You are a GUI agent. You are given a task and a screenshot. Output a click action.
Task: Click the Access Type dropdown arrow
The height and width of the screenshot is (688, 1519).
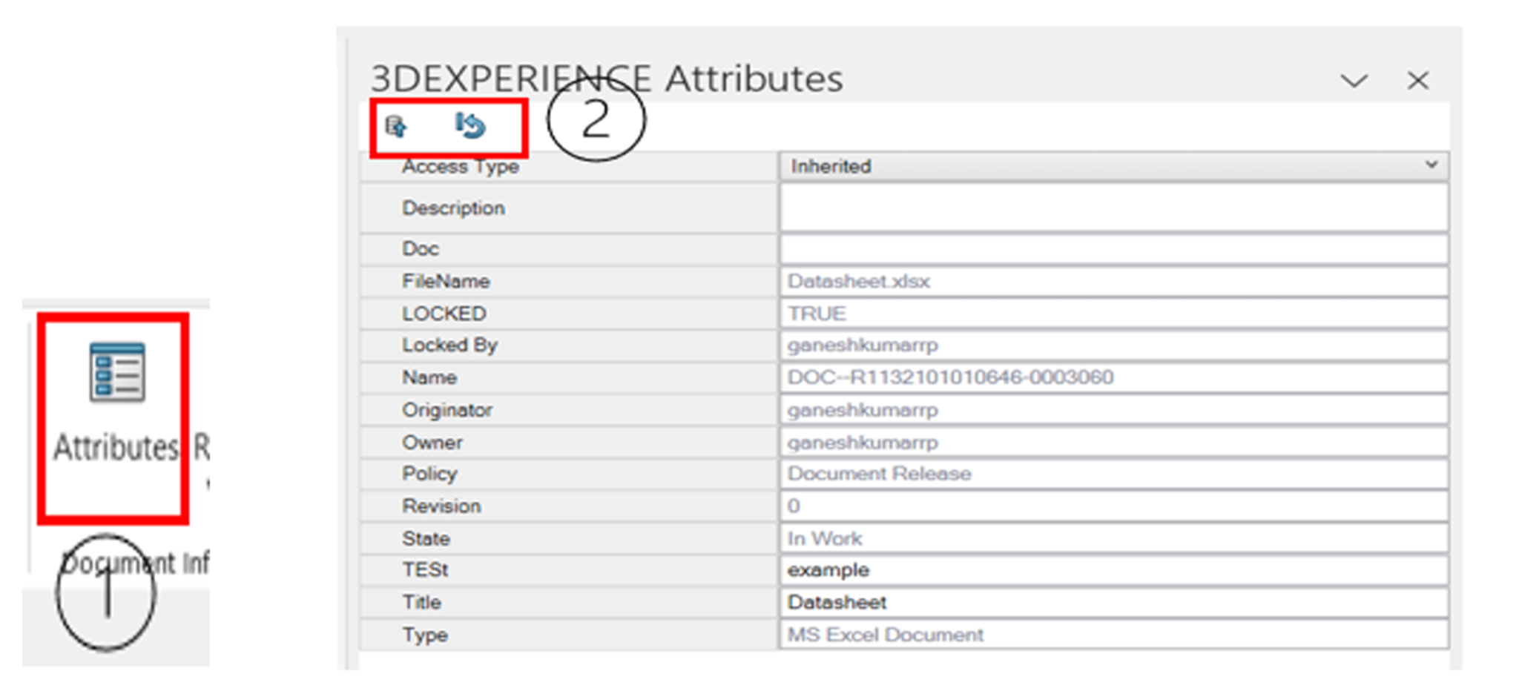click(1431, 165)
